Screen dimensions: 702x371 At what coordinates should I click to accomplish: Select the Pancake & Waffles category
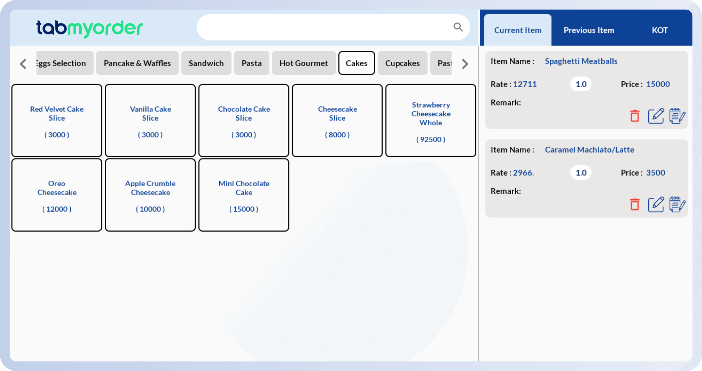click(x=137, y=63)
